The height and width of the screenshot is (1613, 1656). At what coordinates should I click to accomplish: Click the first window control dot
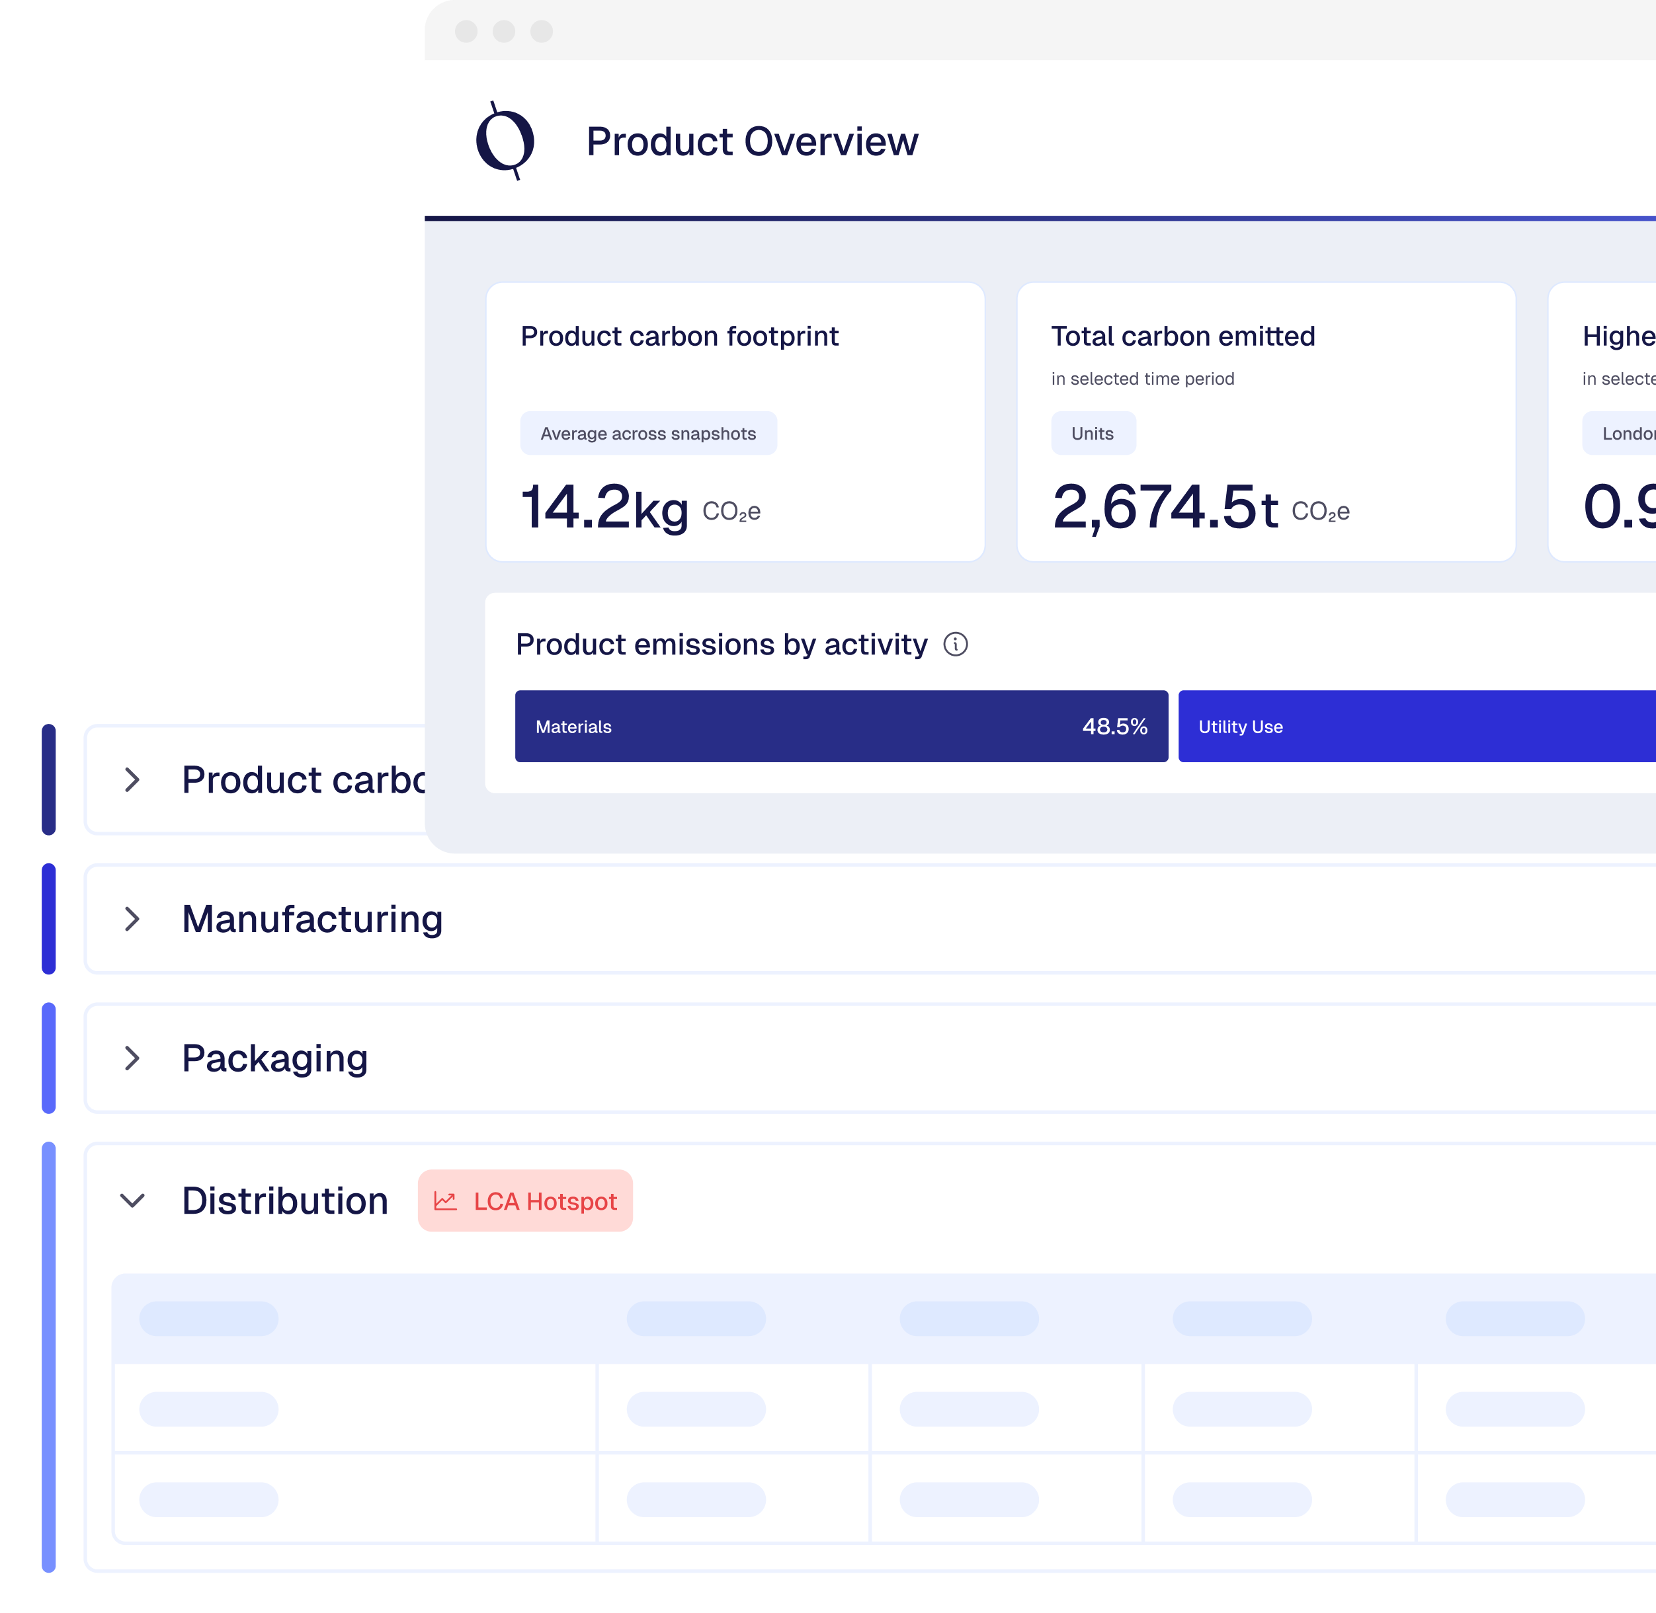466,31
